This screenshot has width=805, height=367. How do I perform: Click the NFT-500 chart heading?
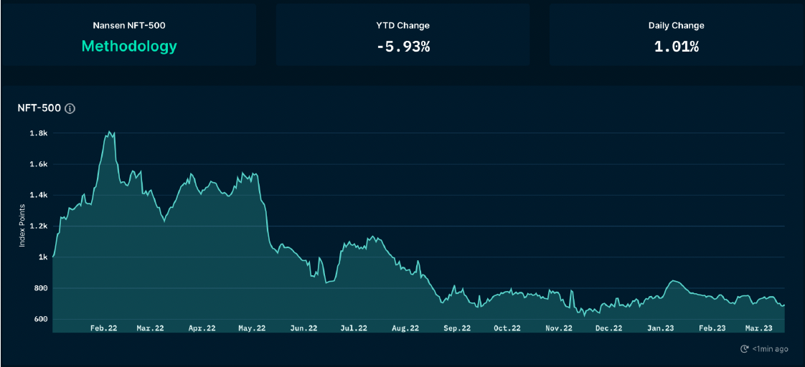(39, 108)
